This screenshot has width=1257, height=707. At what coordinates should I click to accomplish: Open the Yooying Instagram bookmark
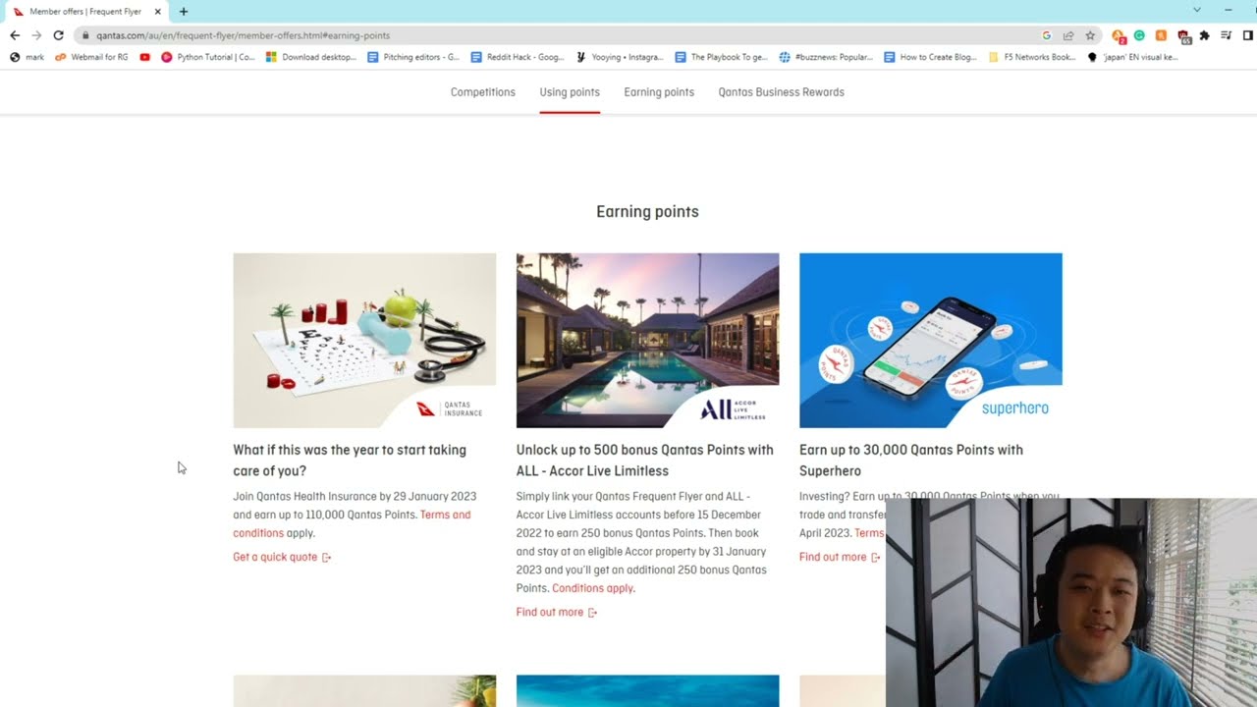(x=620, y=57)
